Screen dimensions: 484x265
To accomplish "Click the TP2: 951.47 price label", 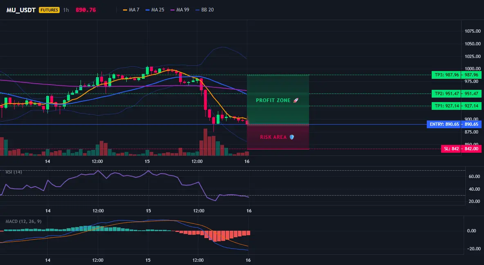I will [446, 94].
